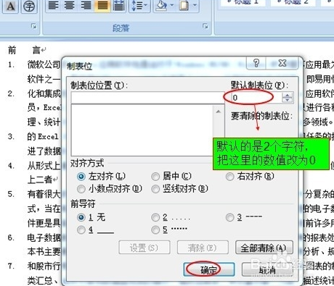The image size is (334, 286).
Task: Click the shading paint bucket icon
Action: [x=161, y=5]
